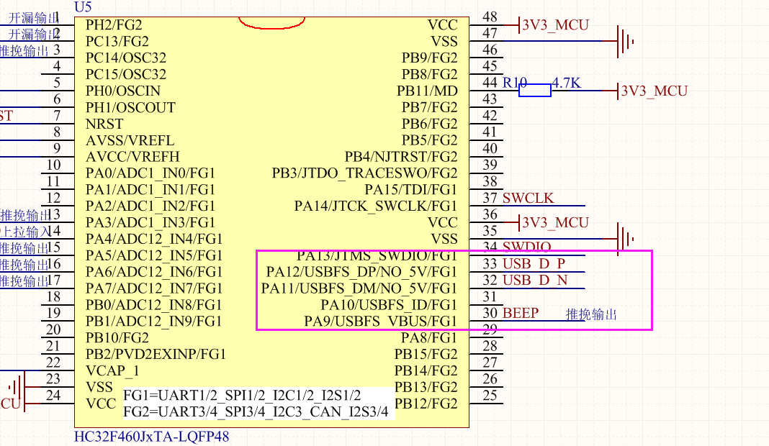Image resolution: width=769 pixels, height=446 pixels.
Task: Click the SWDIO net label
Action: tap(527, 246)
